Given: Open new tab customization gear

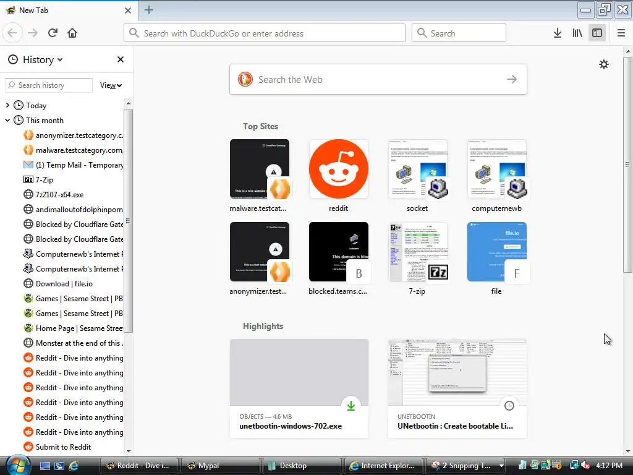Looking at the screenshot, I should (x=603, y=64).
